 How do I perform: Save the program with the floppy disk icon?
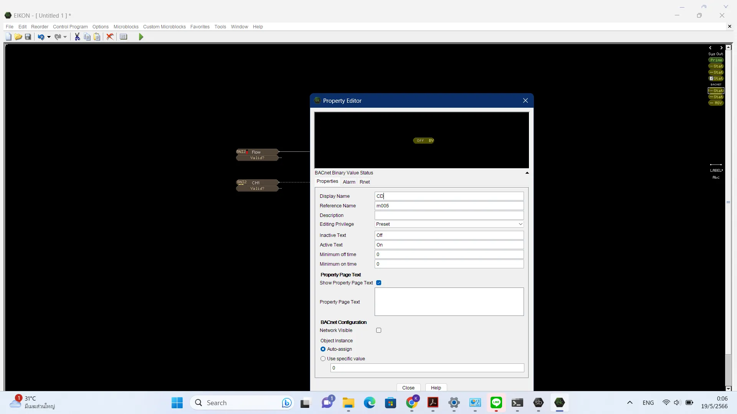coord(28,37)
